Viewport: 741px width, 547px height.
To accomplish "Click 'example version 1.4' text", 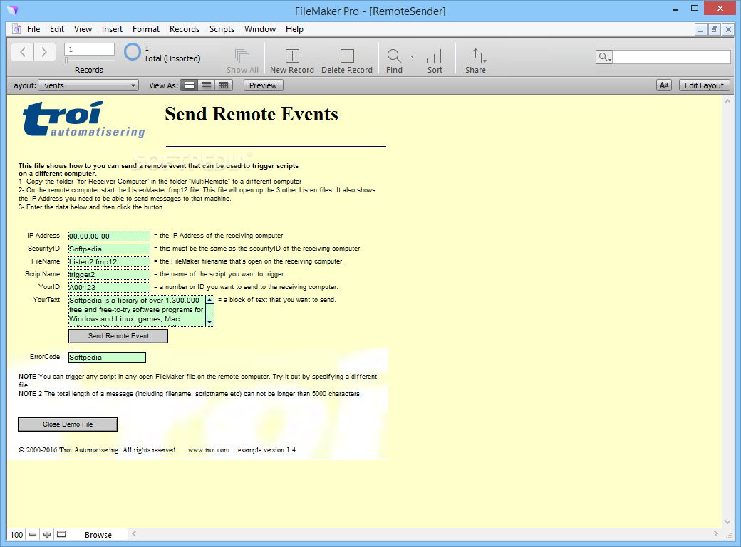I will [x=266, y=450].
